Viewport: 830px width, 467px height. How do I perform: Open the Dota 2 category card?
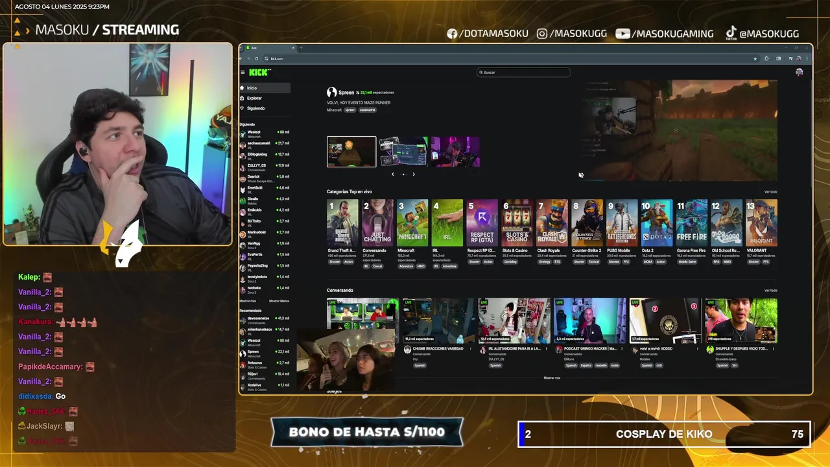pos(657,223)
